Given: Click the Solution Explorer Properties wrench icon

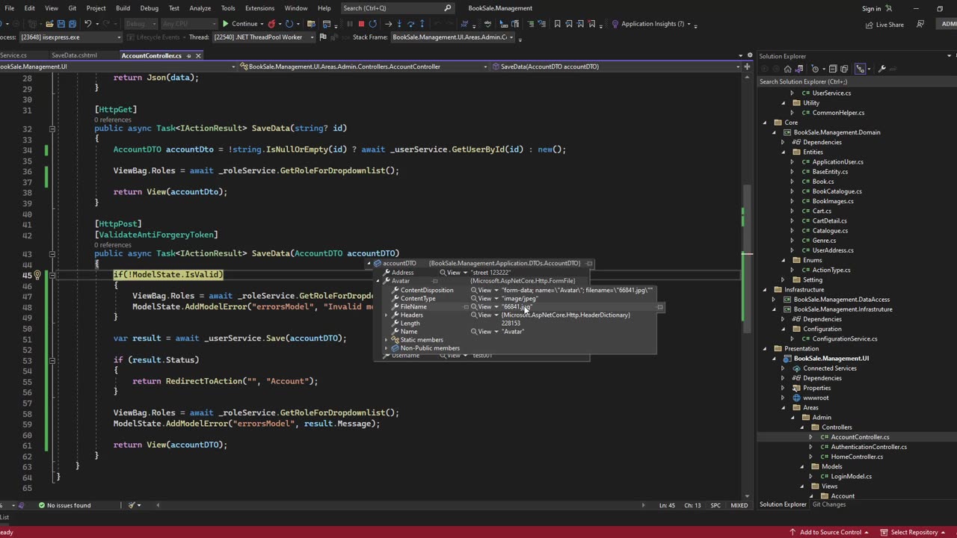Looking at the screenshot, I should 882,69.
